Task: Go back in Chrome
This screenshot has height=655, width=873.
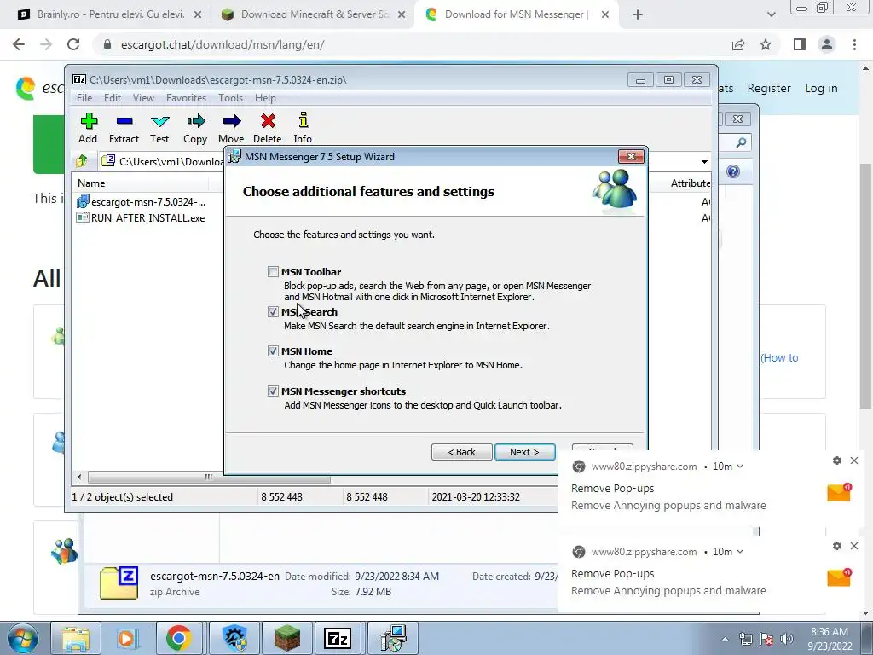Action: 19,44
